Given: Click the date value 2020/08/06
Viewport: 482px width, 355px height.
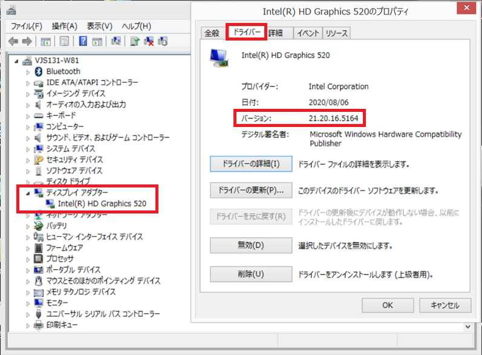Looking at the screenshot, I should tap(328, 102).
